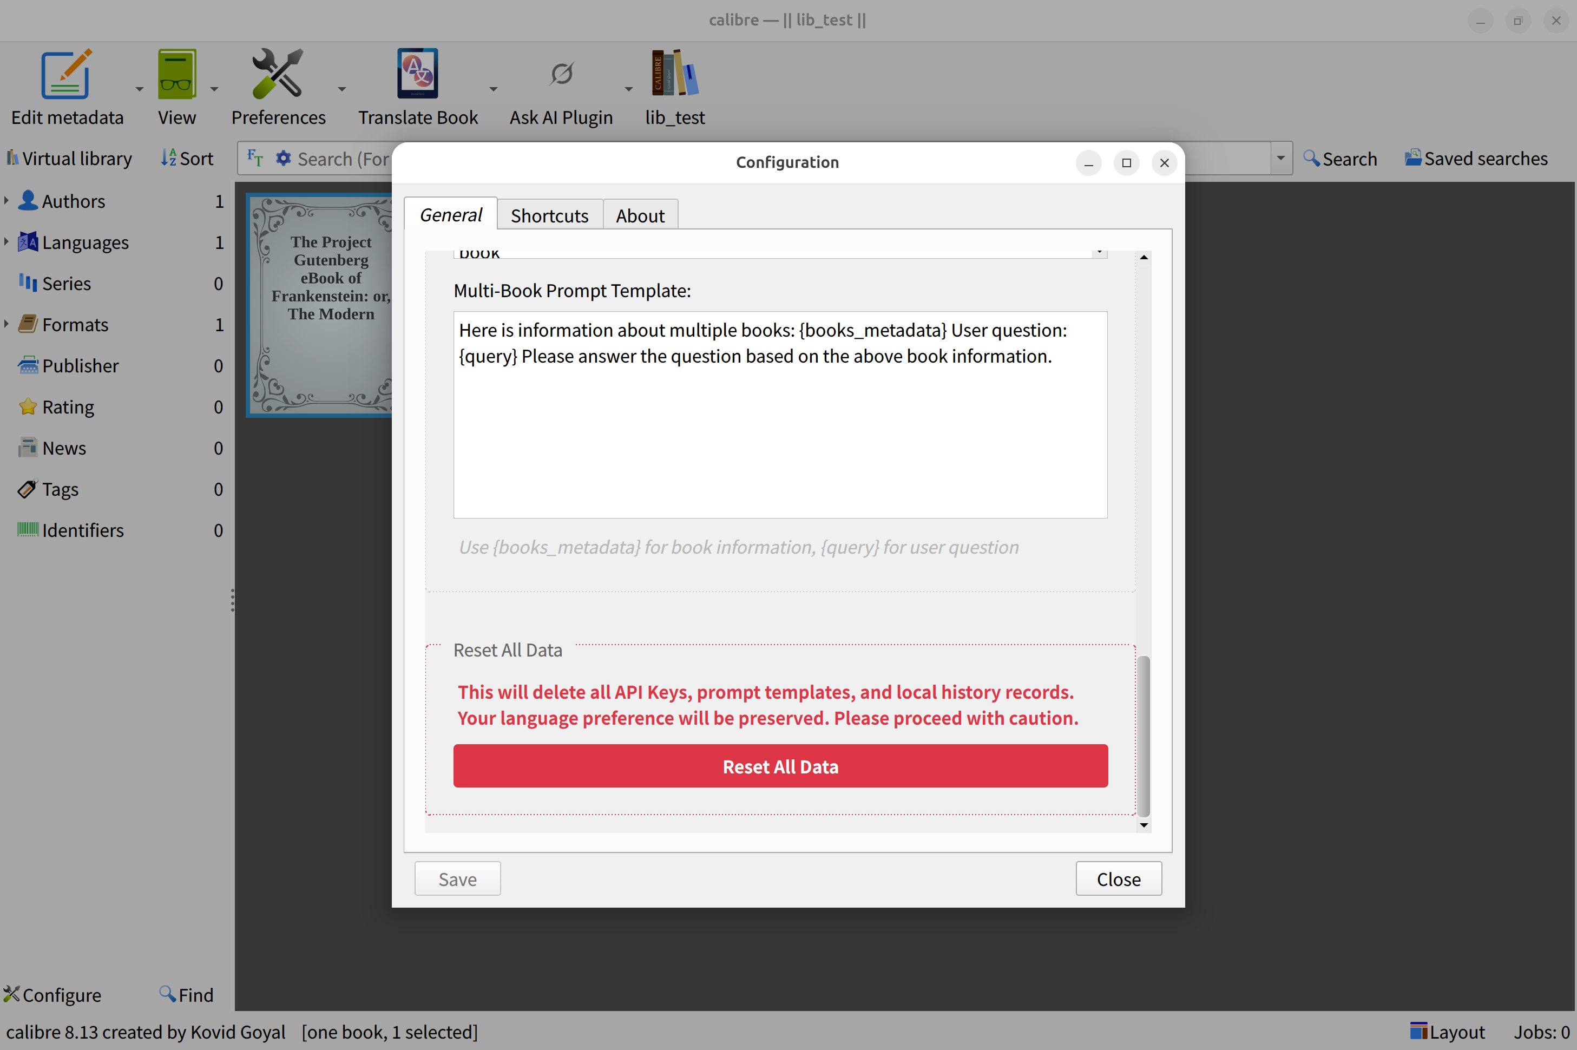
Task: Open dropdown arrow next to Edit metadata
Action: tap(139, 88)
